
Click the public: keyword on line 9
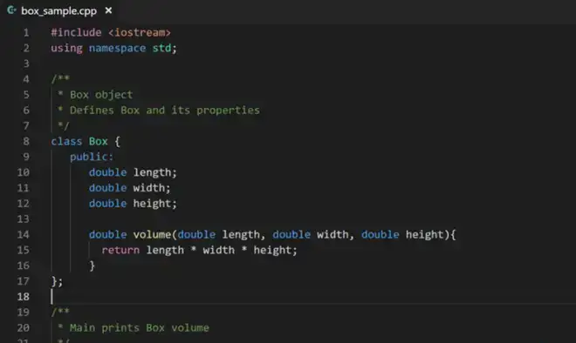click(92, 157)
